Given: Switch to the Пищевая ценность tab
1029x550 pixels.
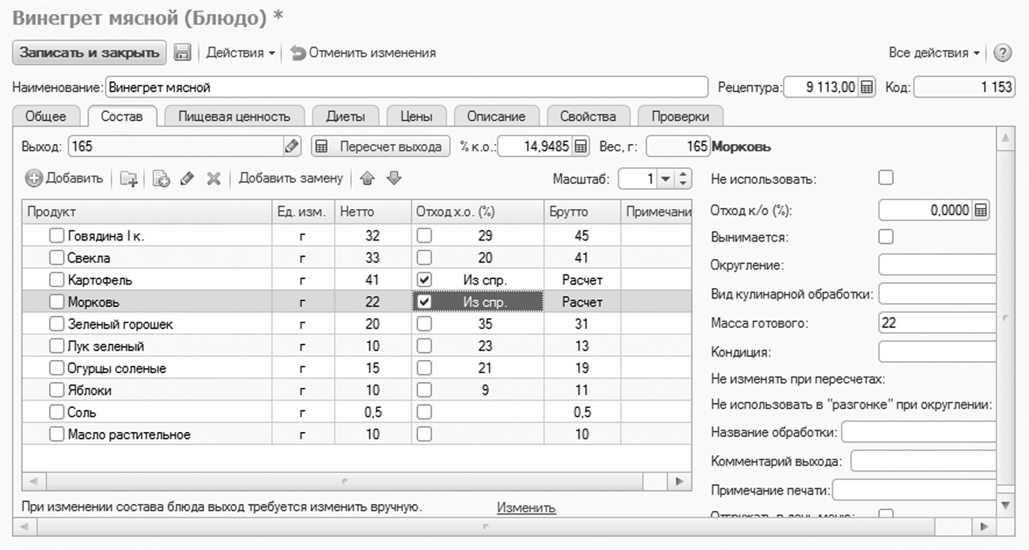Looking at the screenshot, I should tap(234, 116).
